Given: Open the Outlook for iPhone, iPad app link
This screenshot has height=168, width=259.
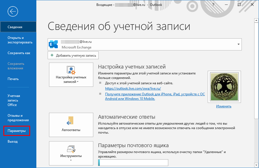Looking at the screenshot, I should pos(155,96).
